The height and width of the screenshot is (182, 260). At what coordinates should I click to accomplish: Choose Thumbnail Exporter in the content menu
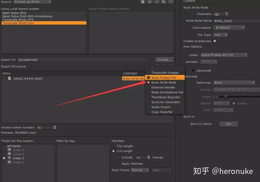pos(165,97)
